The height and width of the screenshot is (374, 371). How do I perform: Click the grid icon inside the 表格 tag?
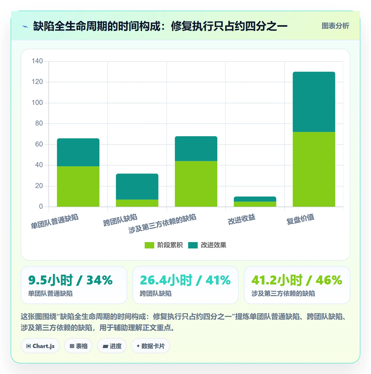point(72,346)
